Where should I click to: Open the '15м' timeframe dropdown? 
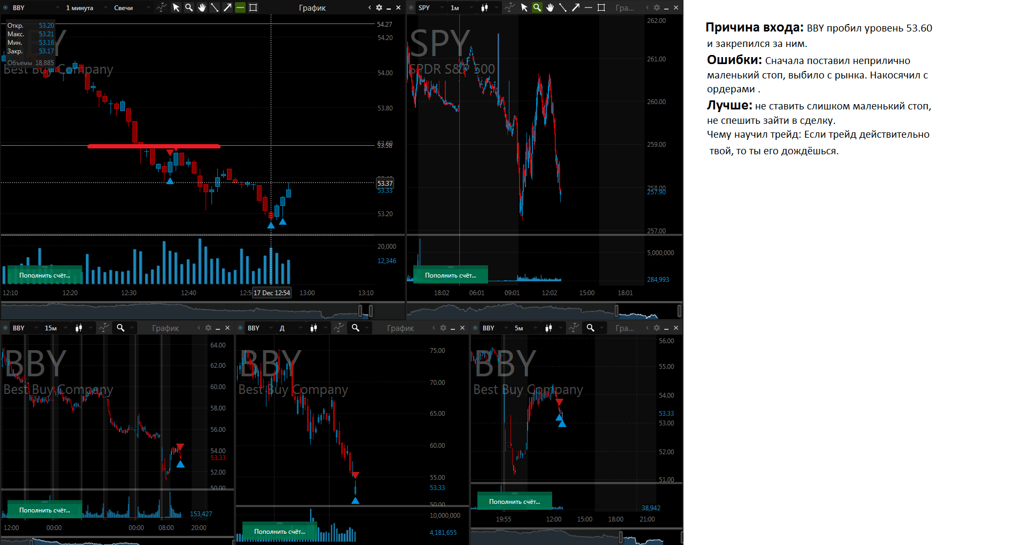click(x=56, y=328)
